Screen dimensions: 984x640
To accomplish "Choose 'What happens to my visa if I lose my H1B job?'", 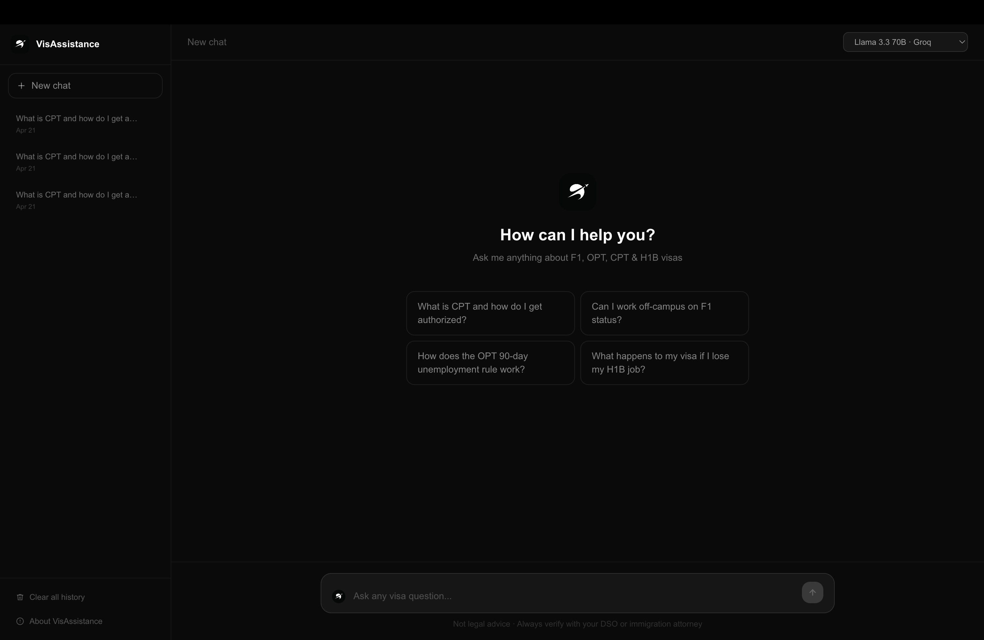I will point(664,363).
